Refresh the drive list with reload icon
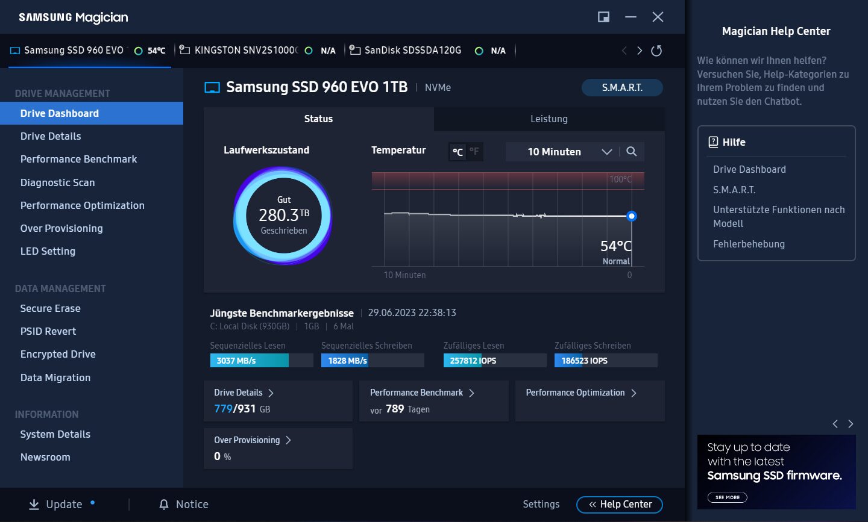 click(x=656, y=51)
